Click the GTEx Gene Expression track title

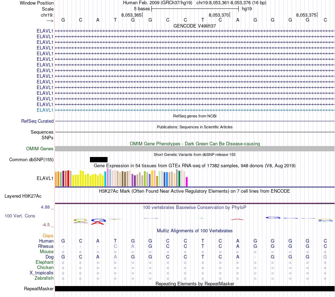click(x=195, y=165)
